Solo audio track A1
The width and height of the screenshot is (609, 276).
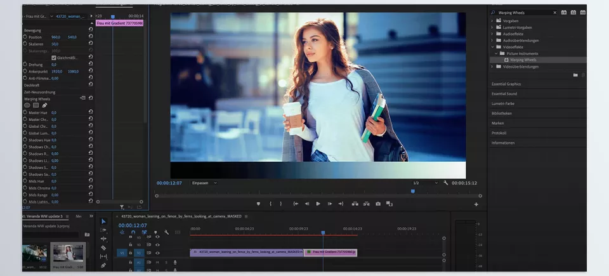click(x=166, y=263)
